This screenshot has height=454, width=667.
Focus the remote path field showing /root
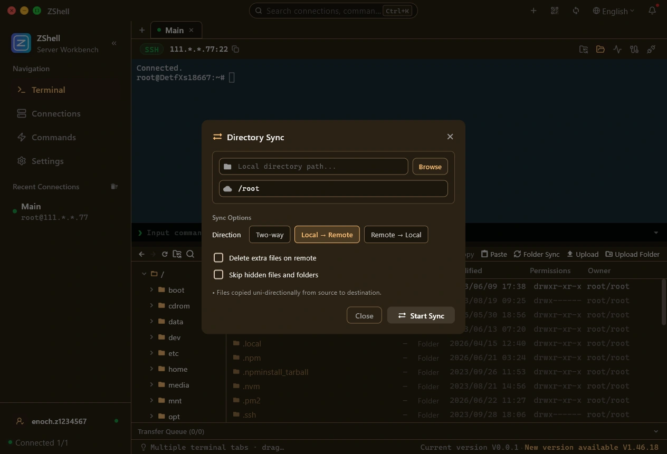[333, 189]
